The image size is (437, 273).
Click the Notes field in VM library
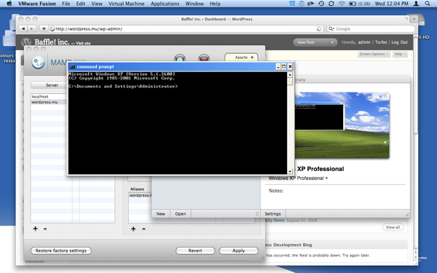click(x=336, y=197)
